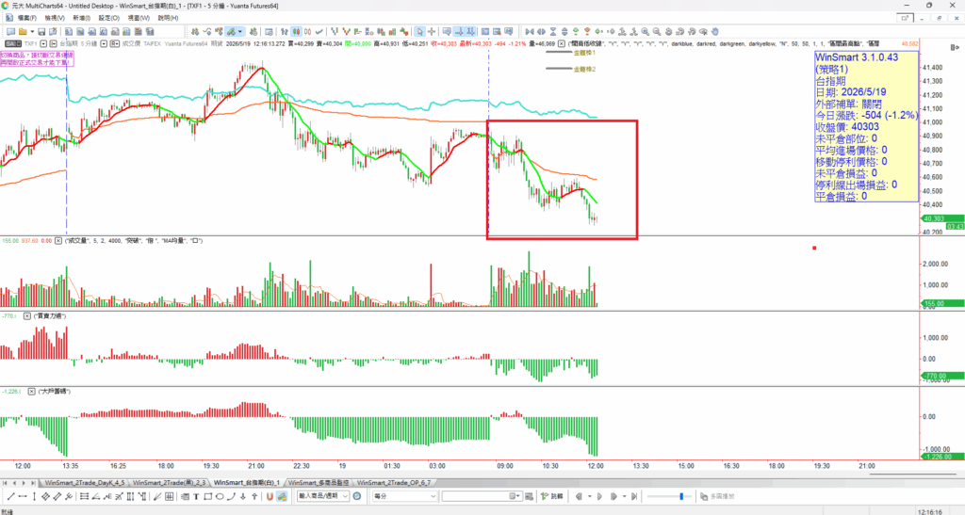Click the zoom in magnifier icon
This screenshot has width=965, height=515.
click(x=645, y=31)
